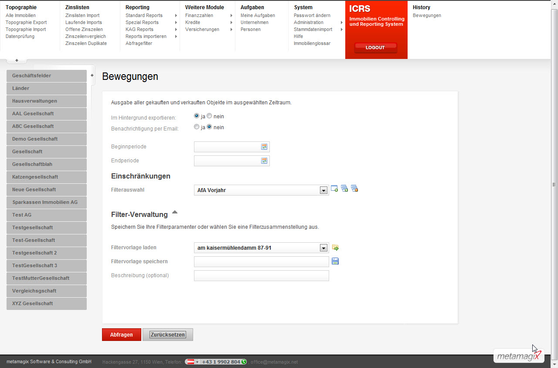Viewport: 558px width, 368px height.
Task: Collapse the top menu with the up-arrow tab
Action: tap(17, 60)
